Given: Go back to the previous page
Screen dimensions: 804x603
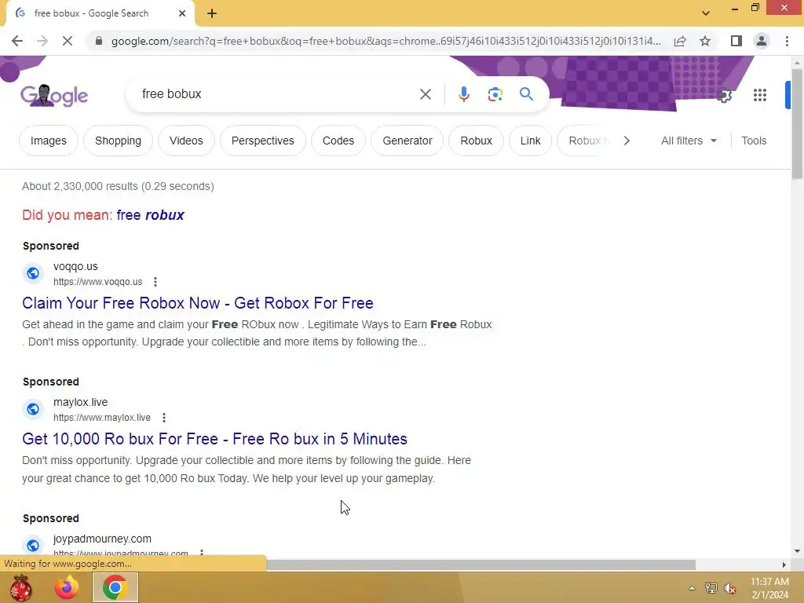Looking at the screenshot, I should 17,41.
